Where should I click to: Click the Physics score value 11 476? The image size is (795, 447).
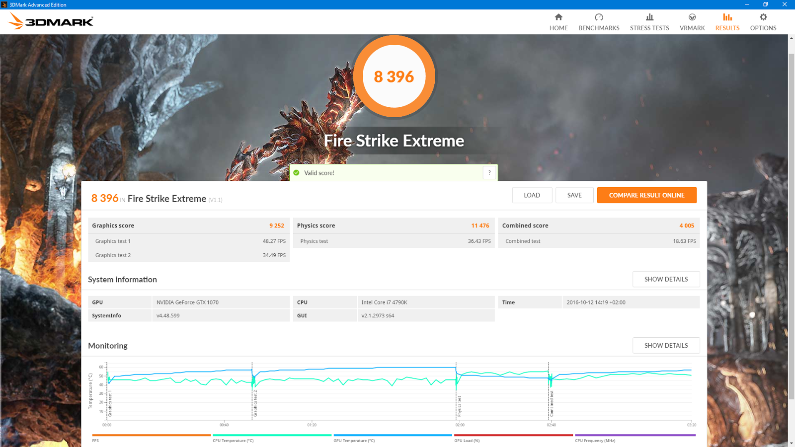point(480,225)
